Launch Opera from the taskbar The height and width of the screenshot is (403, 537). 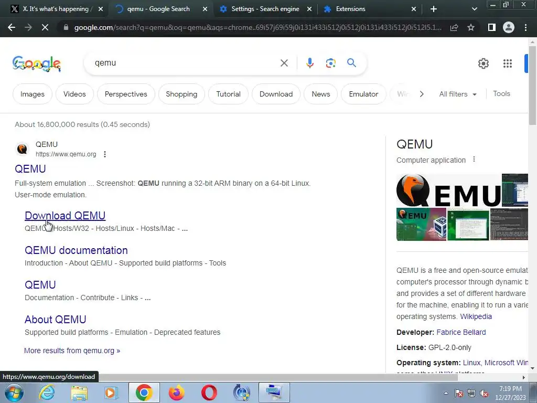point(209,393)
